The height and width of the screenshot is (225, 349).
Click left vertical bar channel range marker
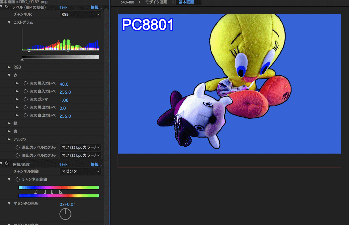45,192
